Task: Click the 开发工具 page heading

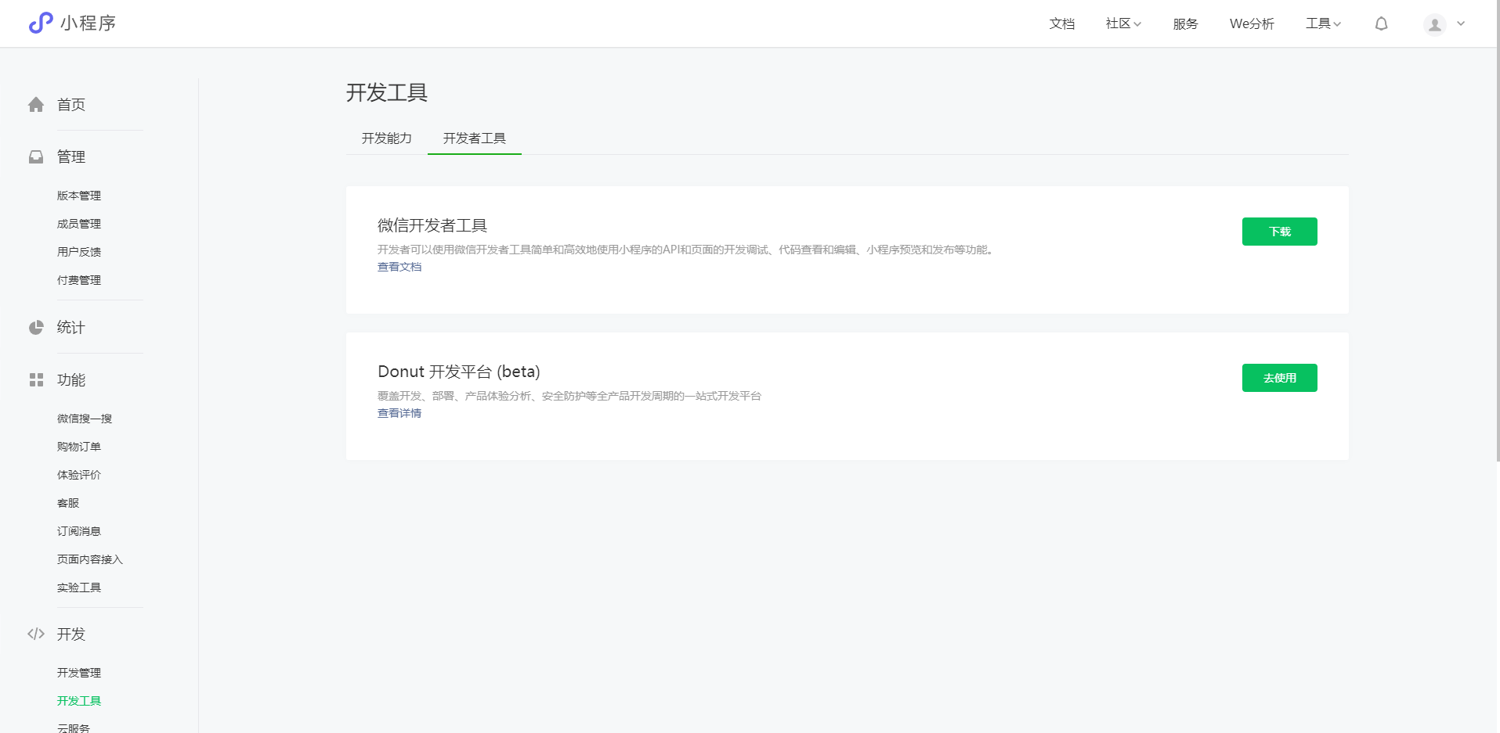Action: tap(387, 93)
